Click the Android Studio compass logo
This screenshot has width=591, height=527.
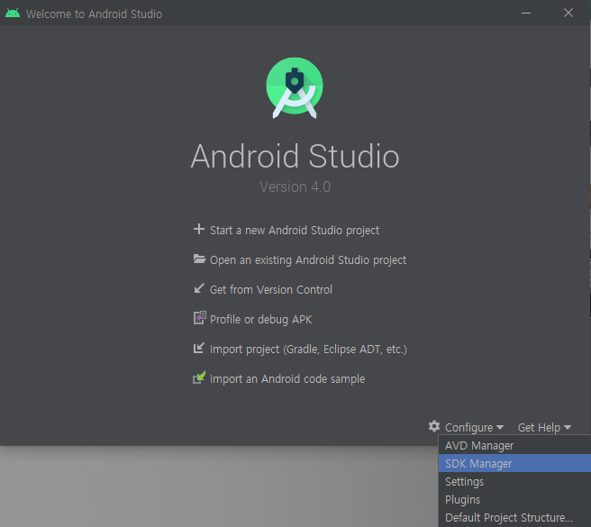point(295,88)
